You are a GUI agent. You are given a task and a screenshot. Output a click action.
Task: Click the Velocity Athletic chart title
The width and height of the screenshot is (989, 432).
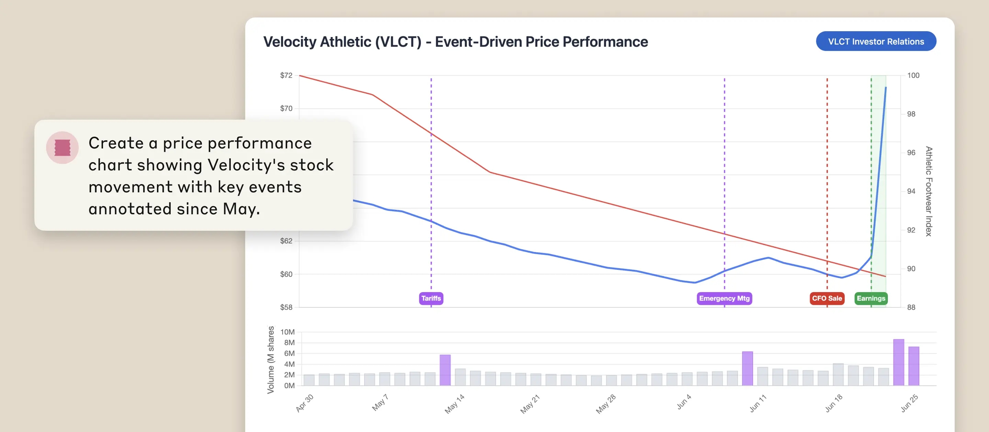[455, 42]
